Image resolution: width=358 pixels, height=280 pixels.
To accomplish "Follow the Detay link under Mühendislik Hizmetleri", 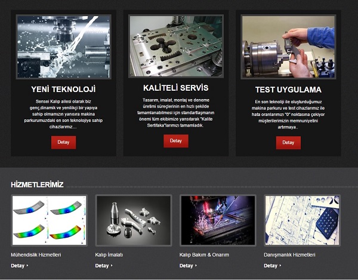I will (x=20, y=266).
